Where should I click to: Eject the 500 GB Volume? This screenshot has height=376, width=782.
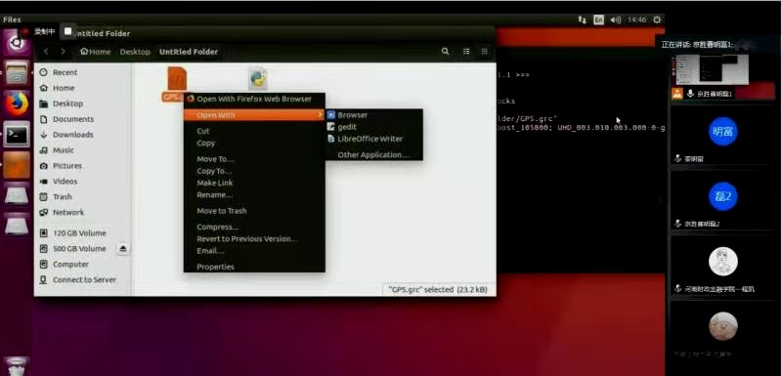[x=123, y=248]
